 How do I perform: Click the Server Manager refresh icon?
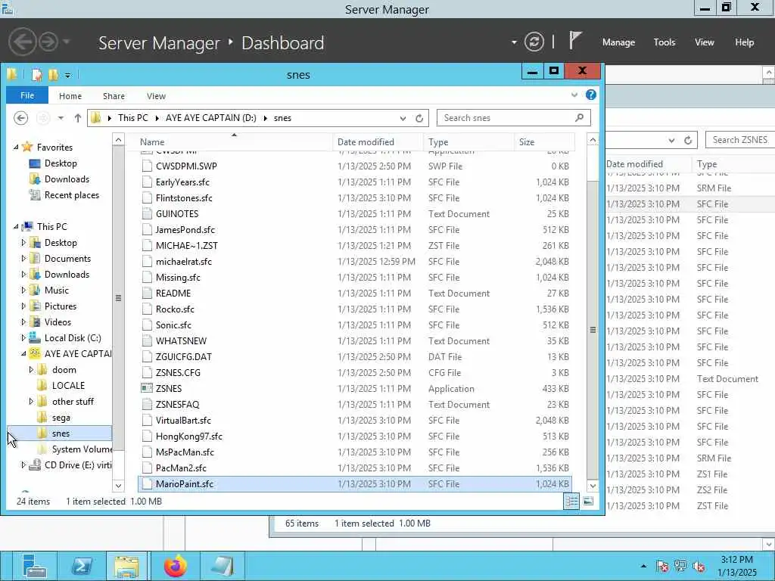click(x=534, y=42)
